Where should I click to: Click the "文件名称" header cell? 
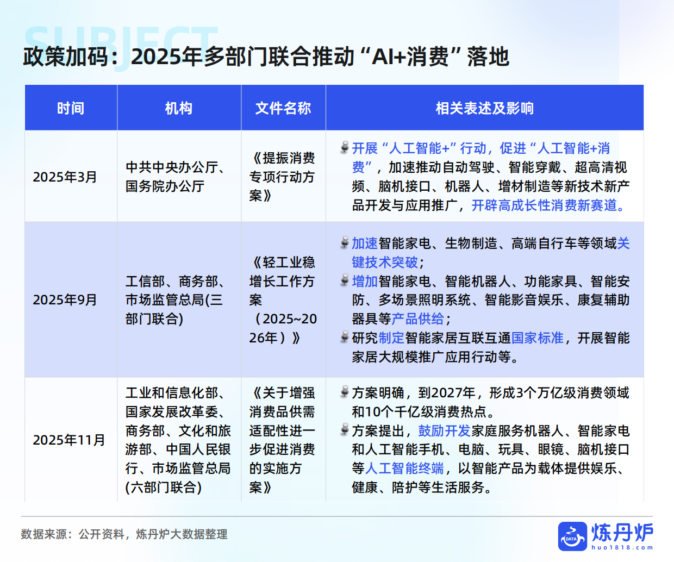283,108
